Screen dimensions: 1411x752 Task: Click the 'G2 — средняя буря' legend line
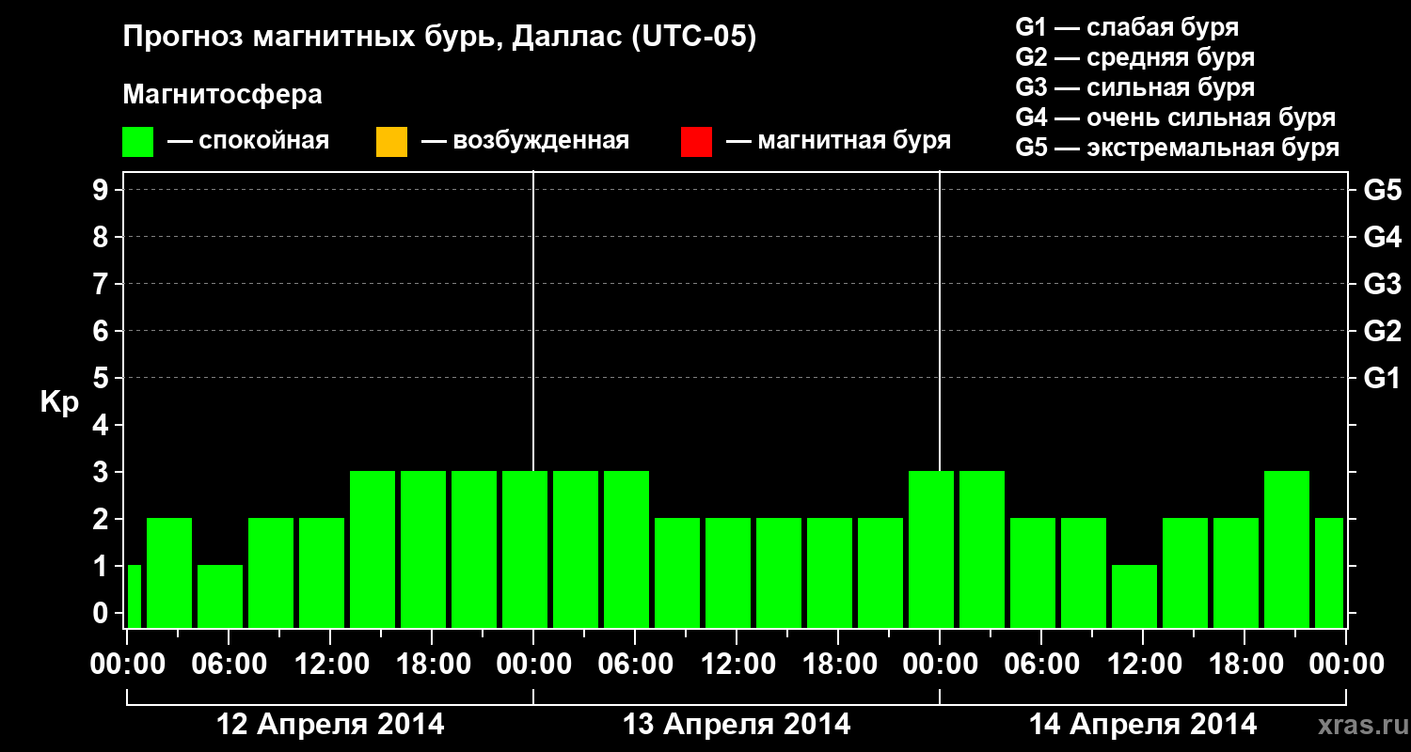click(x=1135, y=57)
